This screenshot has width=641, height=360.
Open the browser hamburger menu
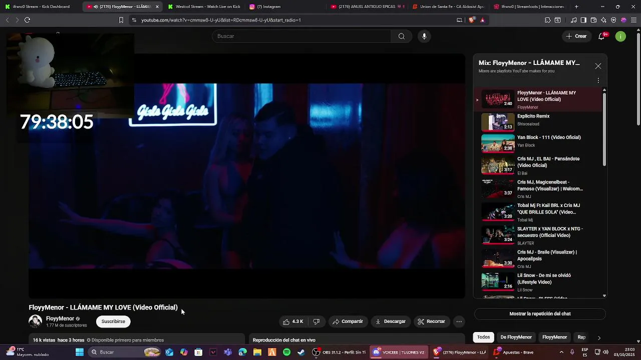[x=633, y=20]
